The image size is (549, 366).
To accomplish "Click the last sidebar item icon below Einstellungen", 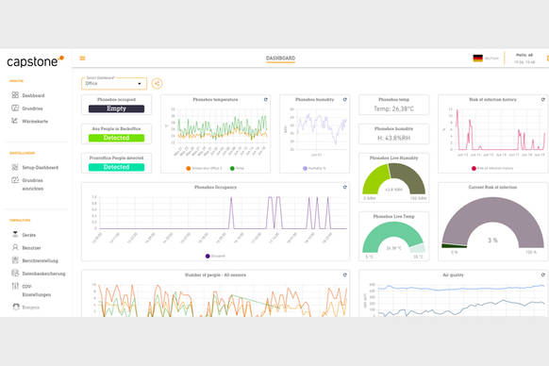I will 16,307.
